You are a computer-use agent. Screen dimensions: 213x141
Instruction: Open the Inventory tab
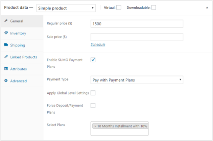click(22, 33)
